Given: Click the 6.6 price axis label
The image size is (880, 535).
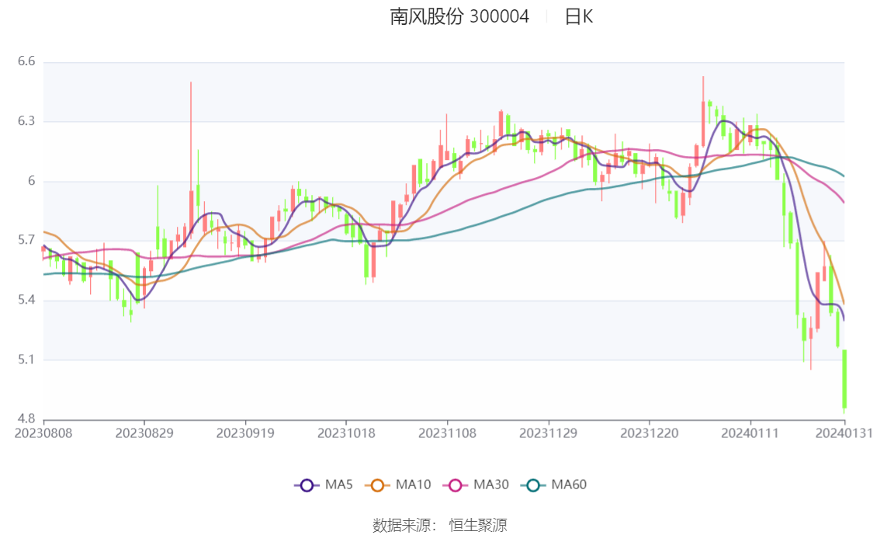Looking at the screenshot, I should 26,61.
